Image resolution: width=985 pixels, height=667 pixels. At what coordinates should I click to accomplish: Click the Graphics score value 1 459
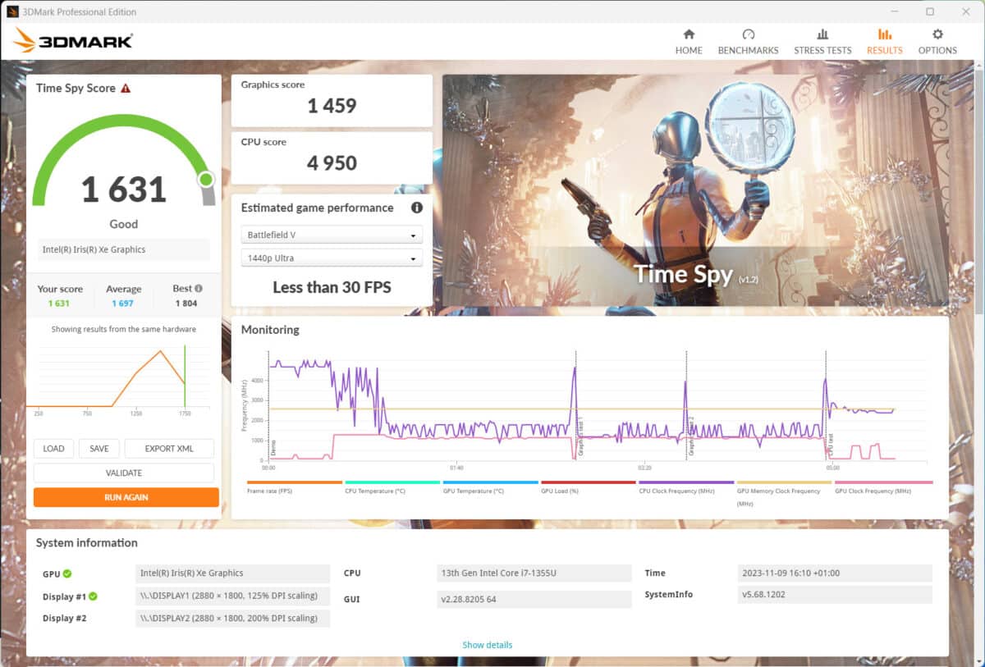tap(332, 106)
